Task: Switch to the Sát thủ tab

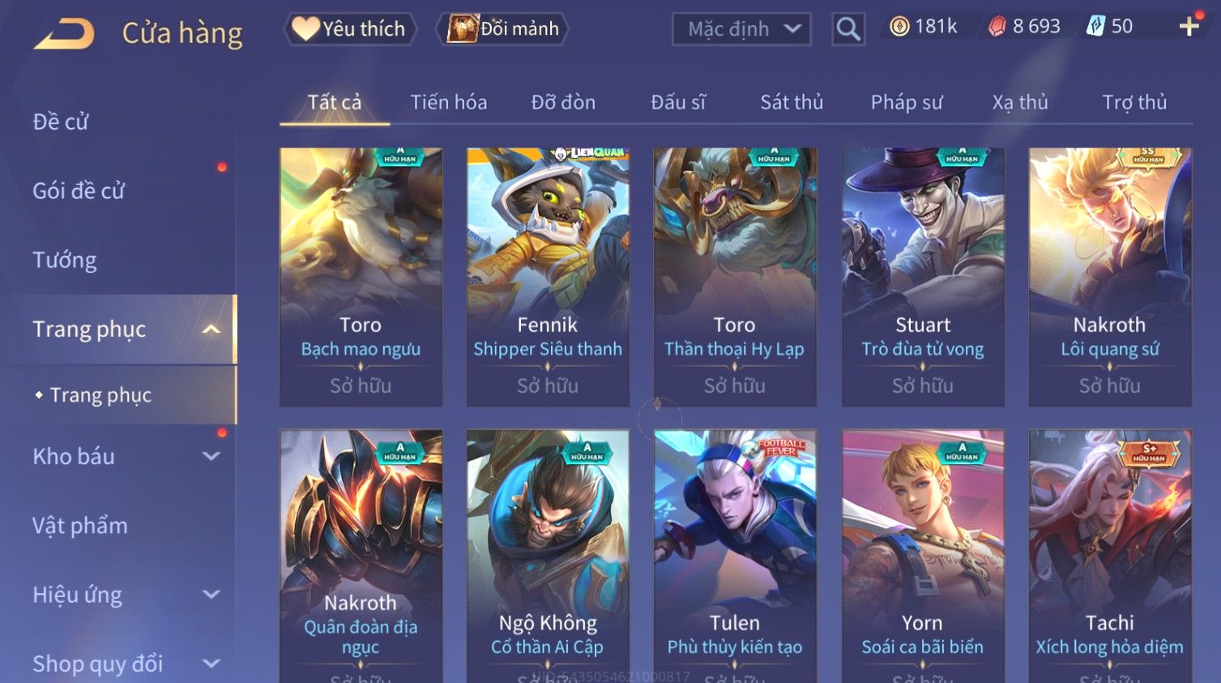Action: click(x=792, y=103)
